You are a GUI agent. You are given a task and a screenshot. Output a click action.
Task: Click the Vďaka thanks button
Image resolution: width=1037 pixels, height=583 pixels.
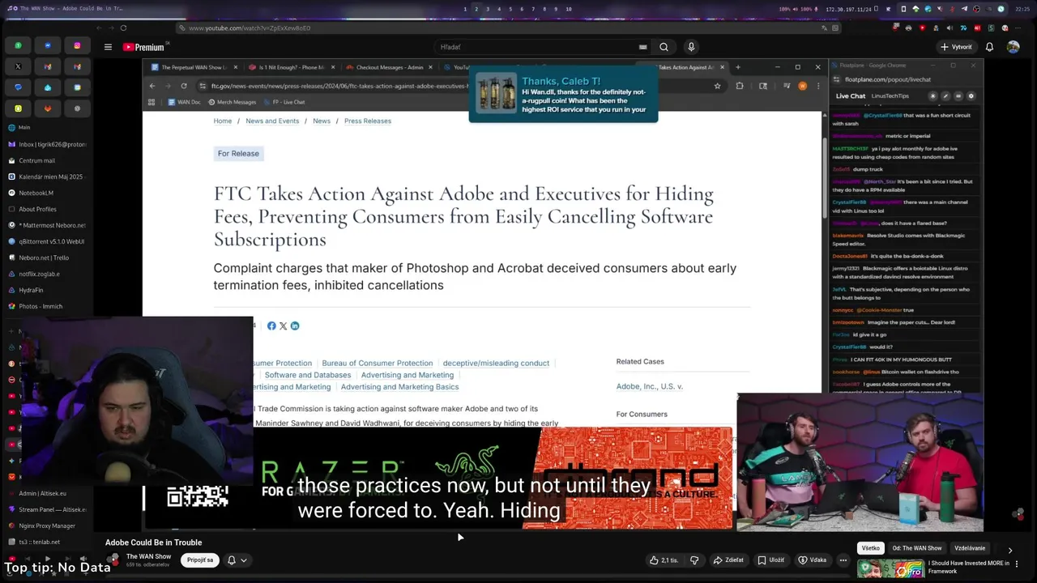(x=812, y=560)
